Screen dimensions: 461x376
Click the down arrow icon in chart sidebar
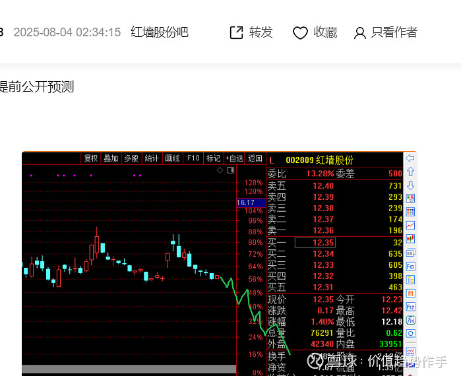[x=410, y=185]
